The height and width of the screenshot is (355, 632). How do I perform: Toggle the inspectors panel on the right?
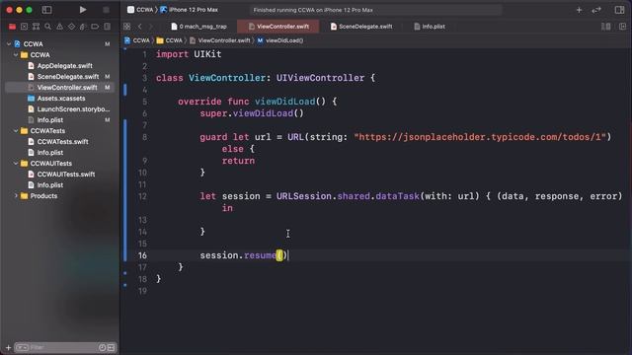(x=619, y=10)
